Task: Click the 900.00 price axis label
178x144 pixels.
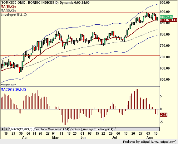Action: click(x=165, y=12)
